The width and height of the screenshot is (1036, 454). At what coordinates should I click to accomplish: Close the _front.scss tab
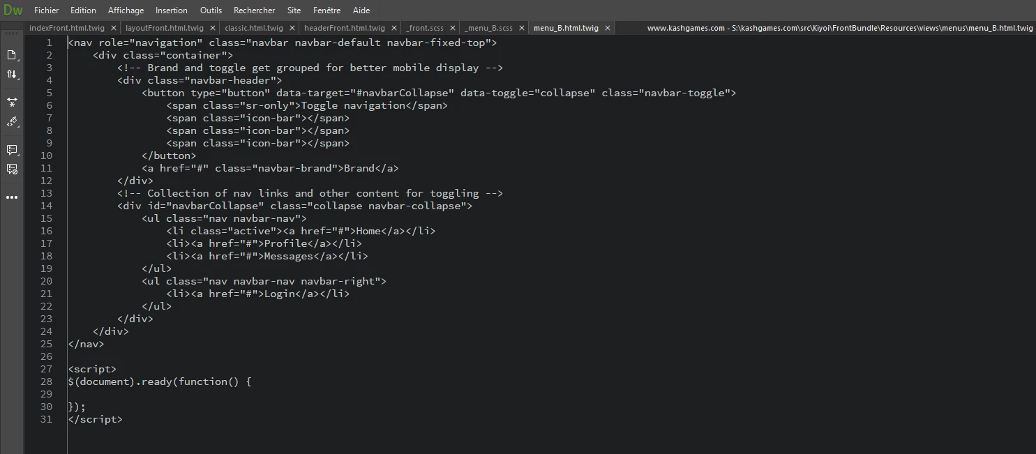click(x=452, y=29)
